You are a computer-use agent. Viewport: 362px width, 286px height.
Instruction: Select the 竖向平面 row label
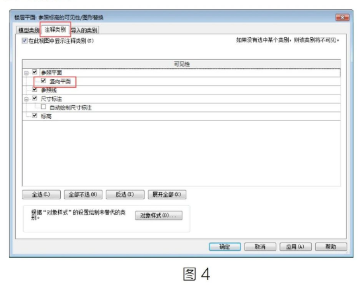coord(60,81)
